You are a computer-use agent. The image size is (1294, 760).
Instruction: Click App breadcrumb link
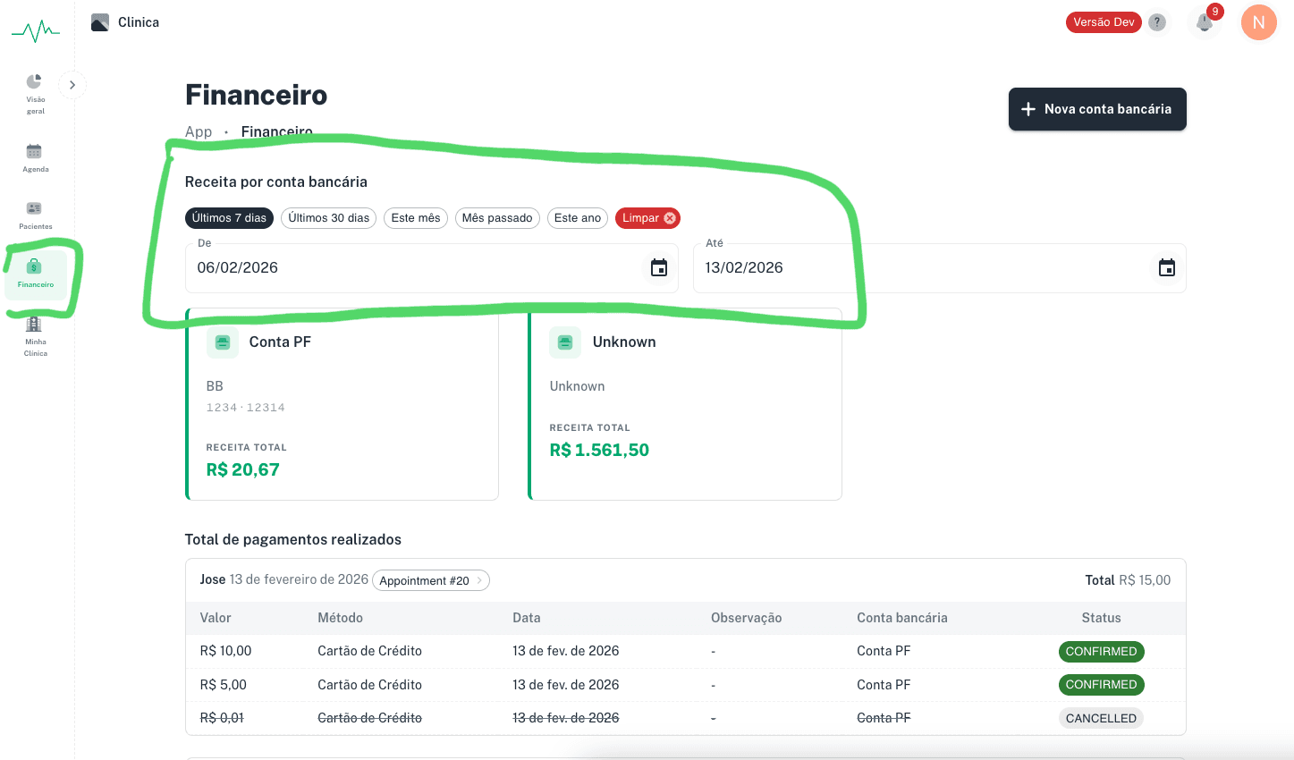[x=199, y=131]
